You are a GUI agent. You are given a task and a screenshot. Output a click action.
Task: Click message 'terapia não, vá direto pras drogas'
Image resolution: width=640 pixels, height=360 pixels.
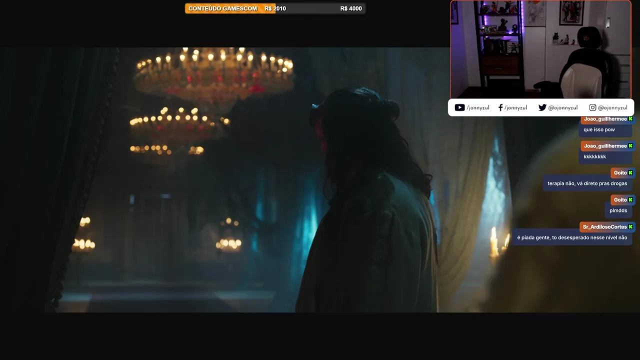(587, 183)
